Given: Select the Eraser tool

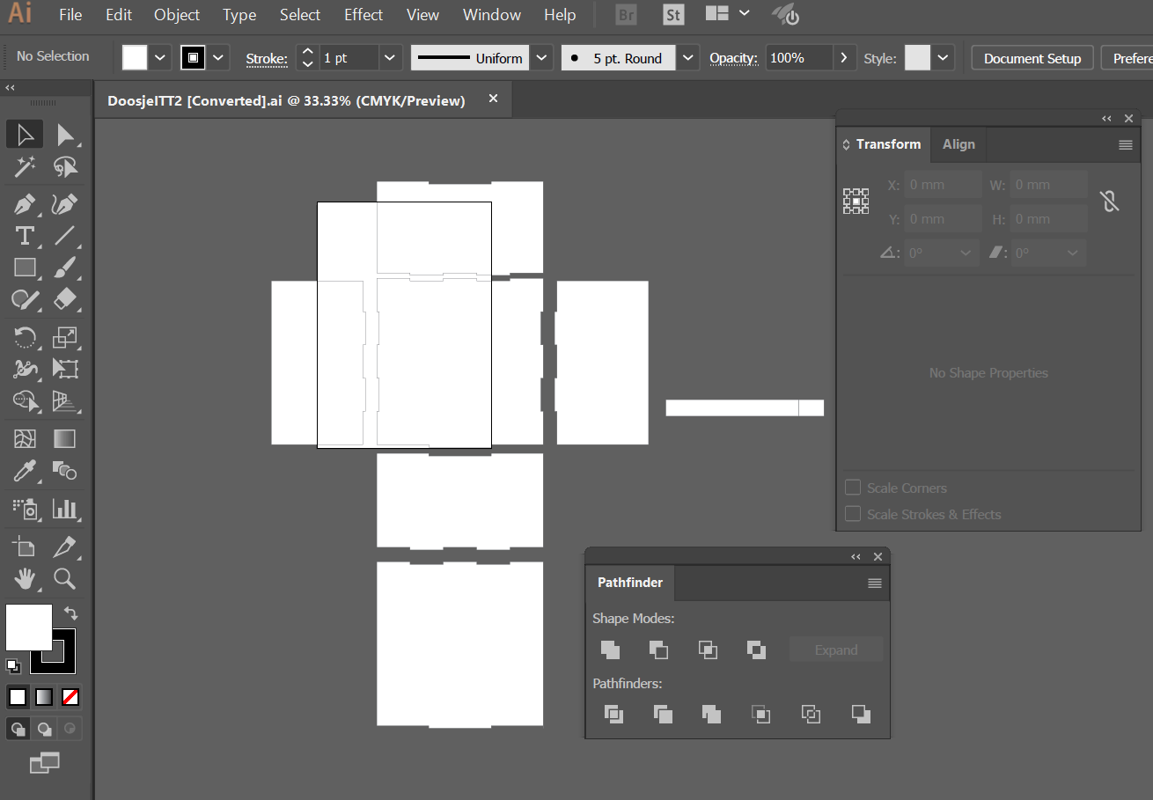Looking at the screenshot, I should point(65,299).
